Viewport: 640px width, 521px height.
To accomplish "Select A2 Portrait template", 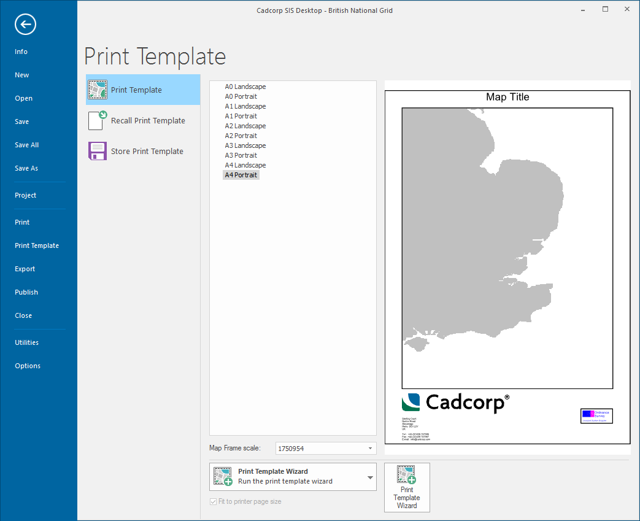I will (x=241, y=136).
